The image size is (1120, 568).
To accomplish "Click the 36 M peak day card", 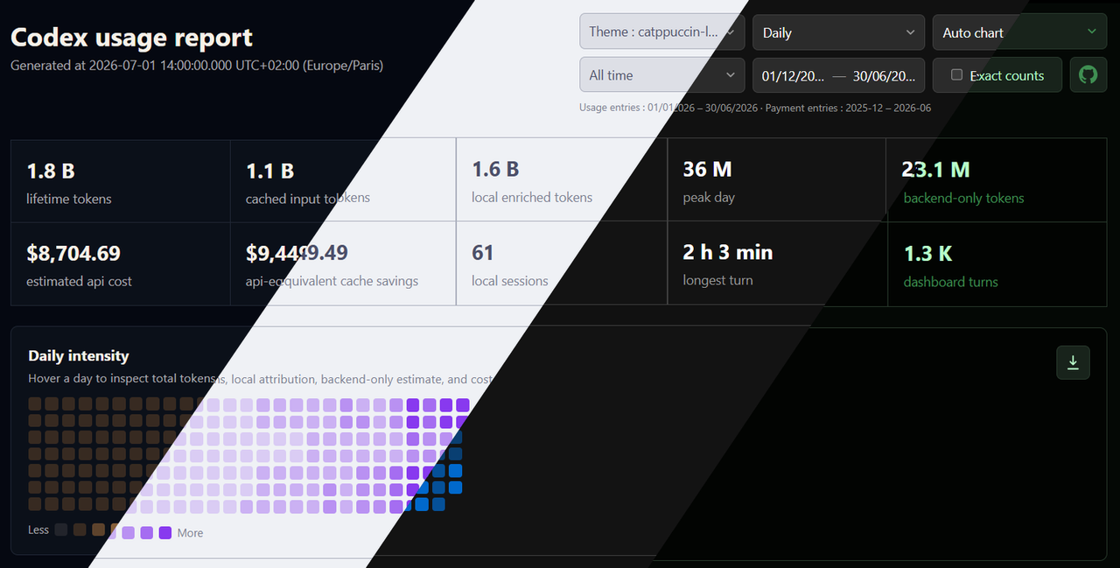I will click(x=777, y=180).
